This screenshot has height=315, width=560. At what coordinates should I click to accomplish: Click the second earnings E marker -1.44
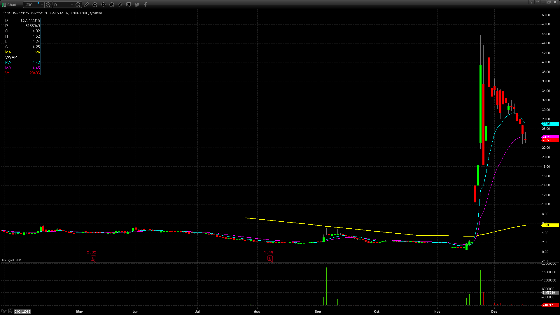coord(270,258)
